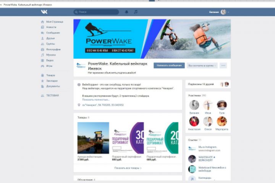275x183 pixels.
Task: Open the Goods bag icon in sidebar
Action: tap(42, 75)
